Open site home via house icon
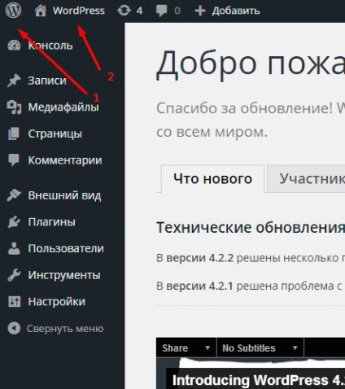The image size is (345, 389). click(41, 11)
